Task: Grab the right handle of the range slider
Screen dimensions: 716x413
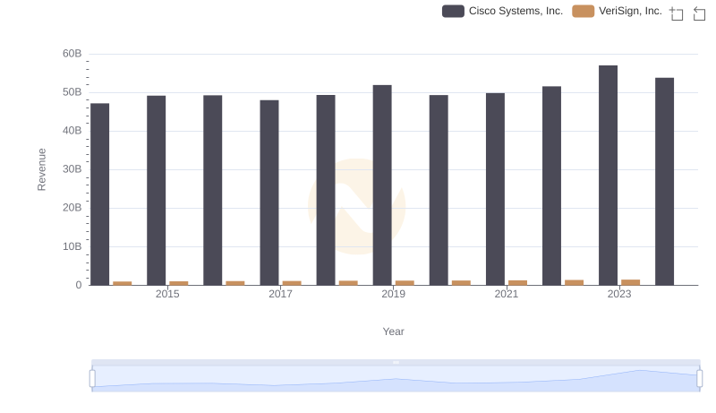Action: pos(699,378)
